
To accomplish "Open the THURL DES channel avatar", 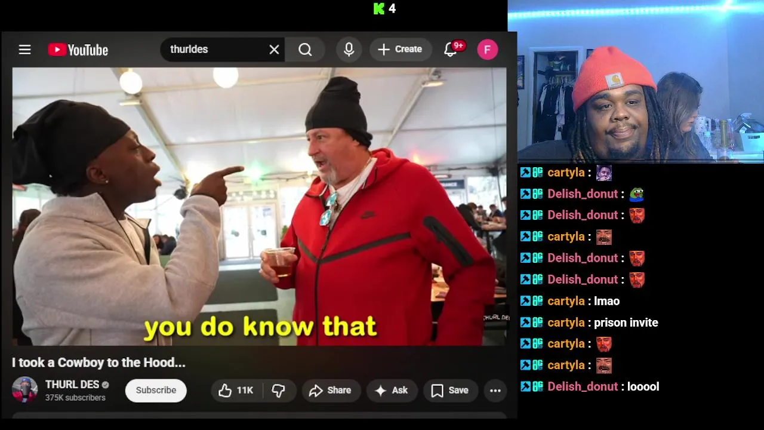I will point(25,390).
